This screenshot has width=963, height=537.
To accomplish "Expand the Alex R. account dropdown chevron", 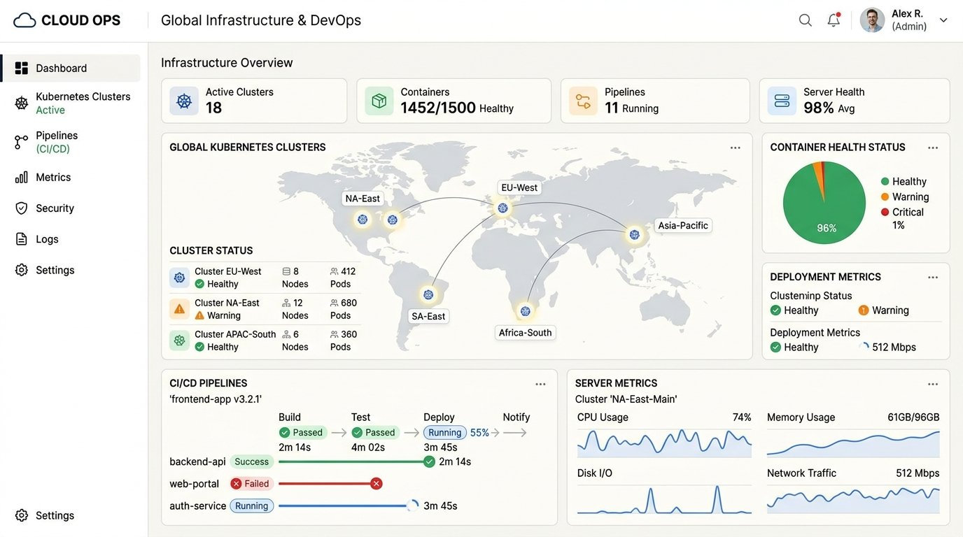I will [943, 20].
